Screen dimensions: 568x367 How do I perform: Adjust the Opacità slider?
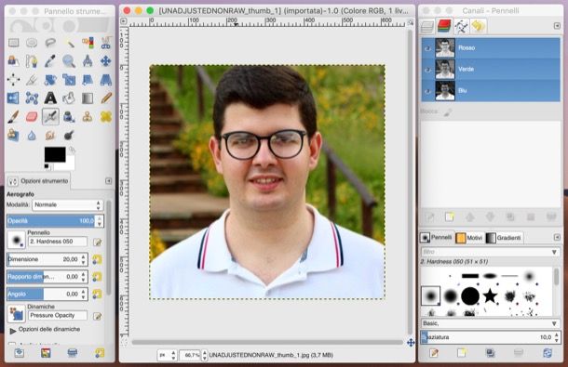(x=50, y=220)
